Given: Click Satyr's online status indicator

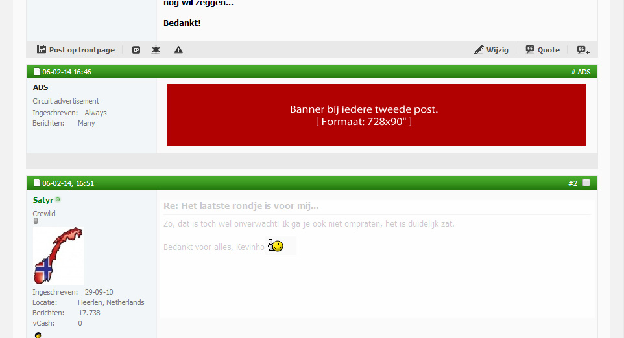Looking at the screenshot, I should click(x=58, y=199).
